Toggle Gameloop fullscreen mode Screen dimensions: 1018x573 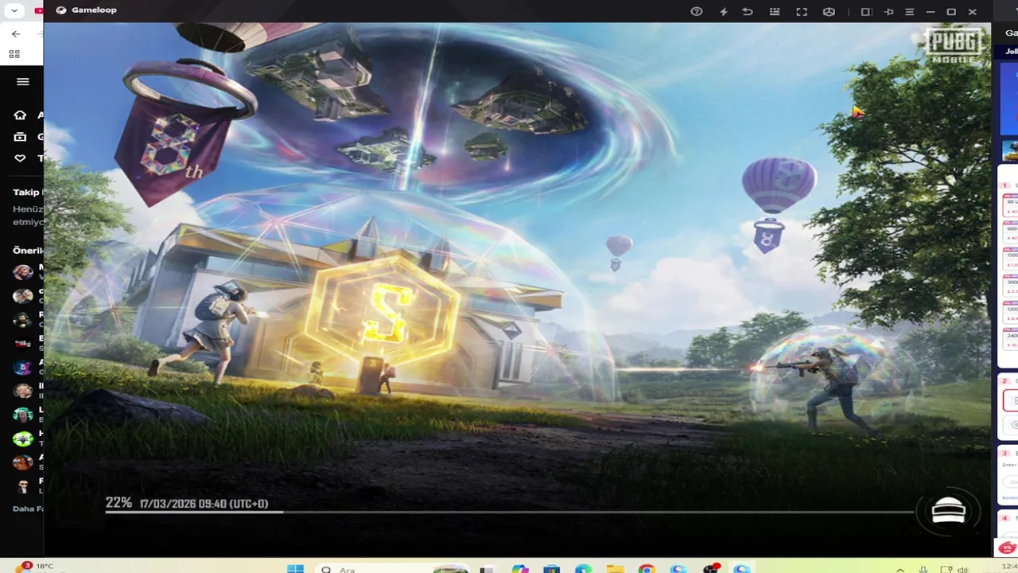(x=802, y=12)
